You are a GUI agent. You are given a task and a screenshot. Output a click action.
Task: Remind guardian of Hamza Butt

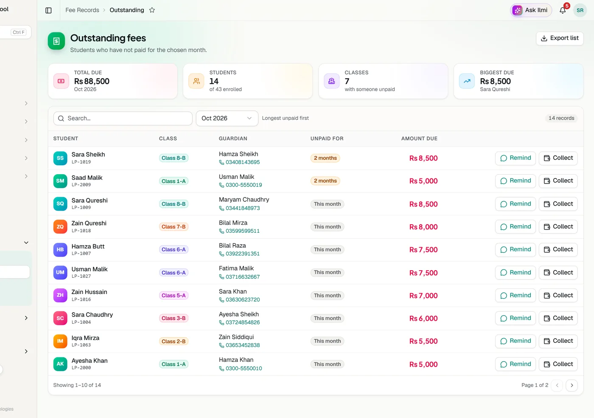point(516,250)
